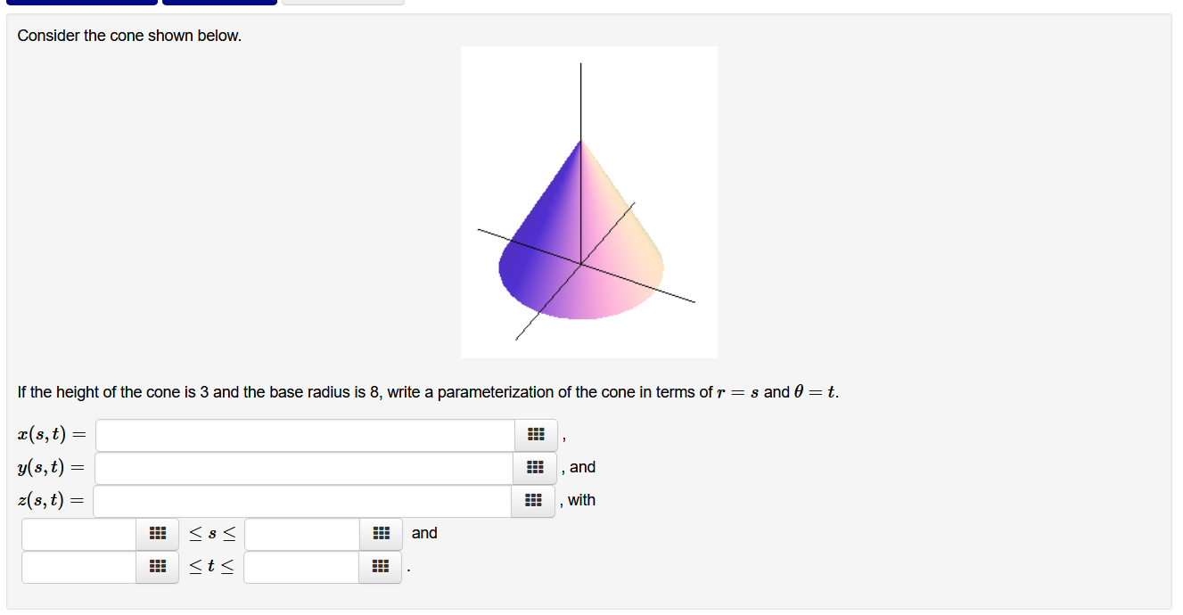1183x615 pixels.
Task: Select the gray tab at the top
Action: point(343,3)
